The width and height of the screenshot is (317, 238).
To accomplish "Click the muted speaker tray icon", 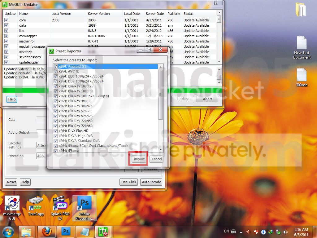I will pyautogui.click(x=248, y=232).
